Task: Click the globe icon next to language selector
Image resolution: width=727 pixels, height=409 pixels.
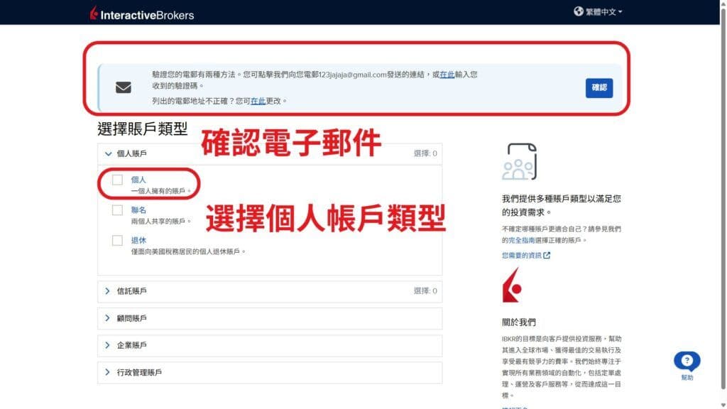Action: 578,11
